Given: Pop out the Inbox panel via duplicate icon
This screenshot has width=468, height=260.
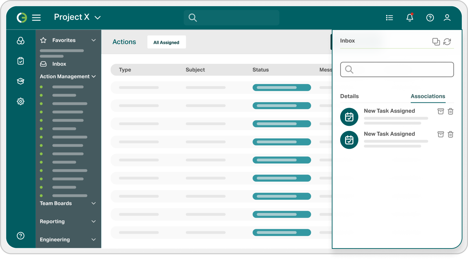Looking at the screenshot, I should (436, 41).
